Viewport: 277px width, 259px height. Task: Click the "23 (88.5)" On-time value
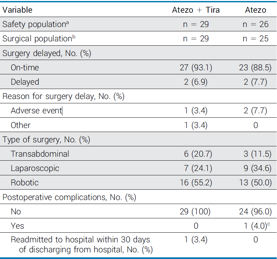click(x=255, y=68)
